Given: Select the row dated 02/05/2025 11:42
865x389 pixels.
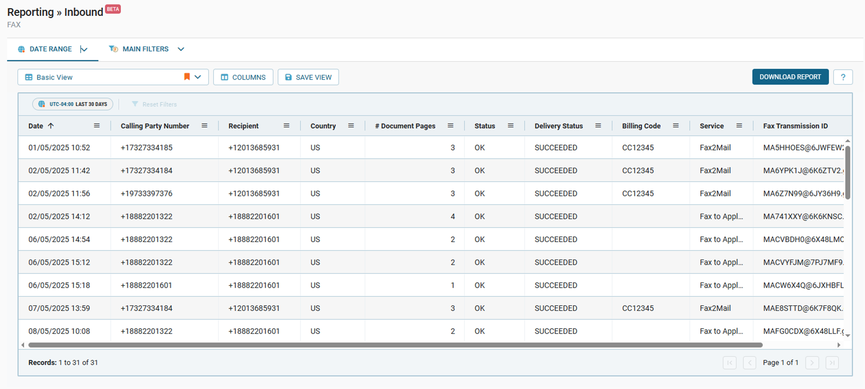Looking at the screenshot, I should coord(431,171).
